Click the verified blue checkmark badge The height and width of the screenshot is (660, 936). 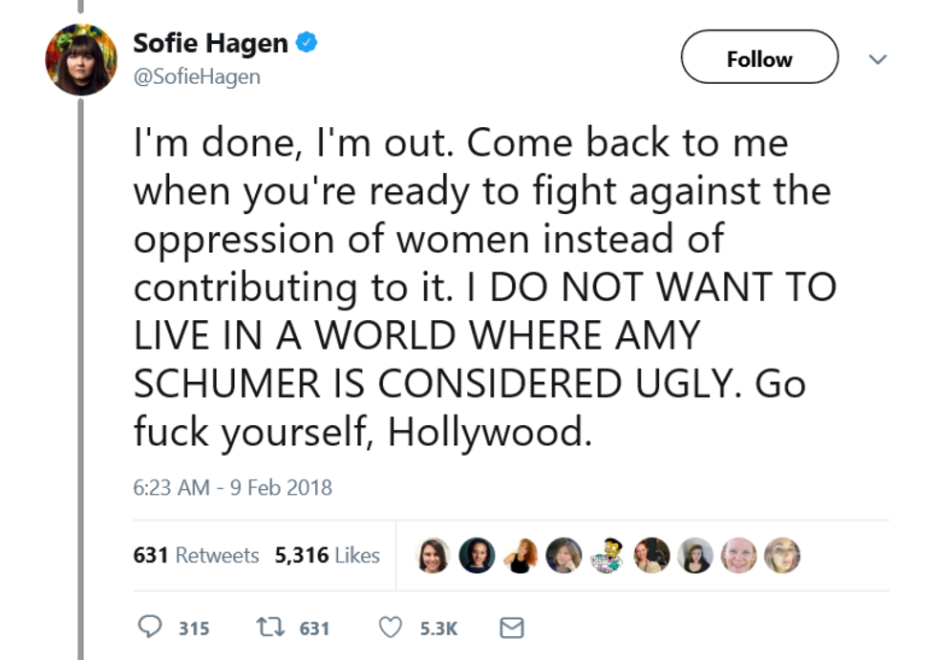pos(307,39)
